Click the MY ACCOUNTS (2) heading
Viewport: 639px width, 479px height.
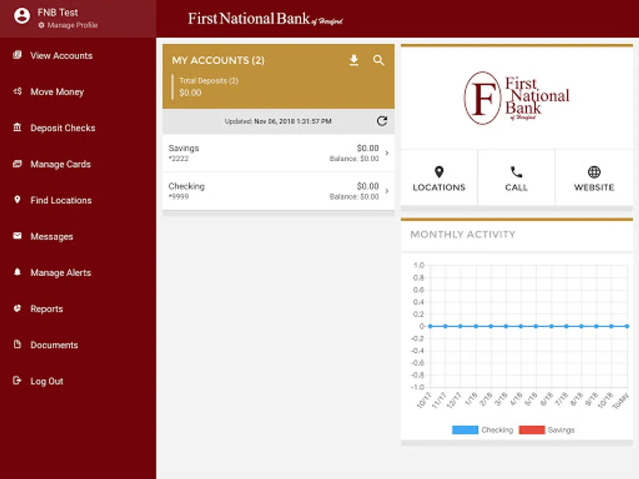(218, 61)
